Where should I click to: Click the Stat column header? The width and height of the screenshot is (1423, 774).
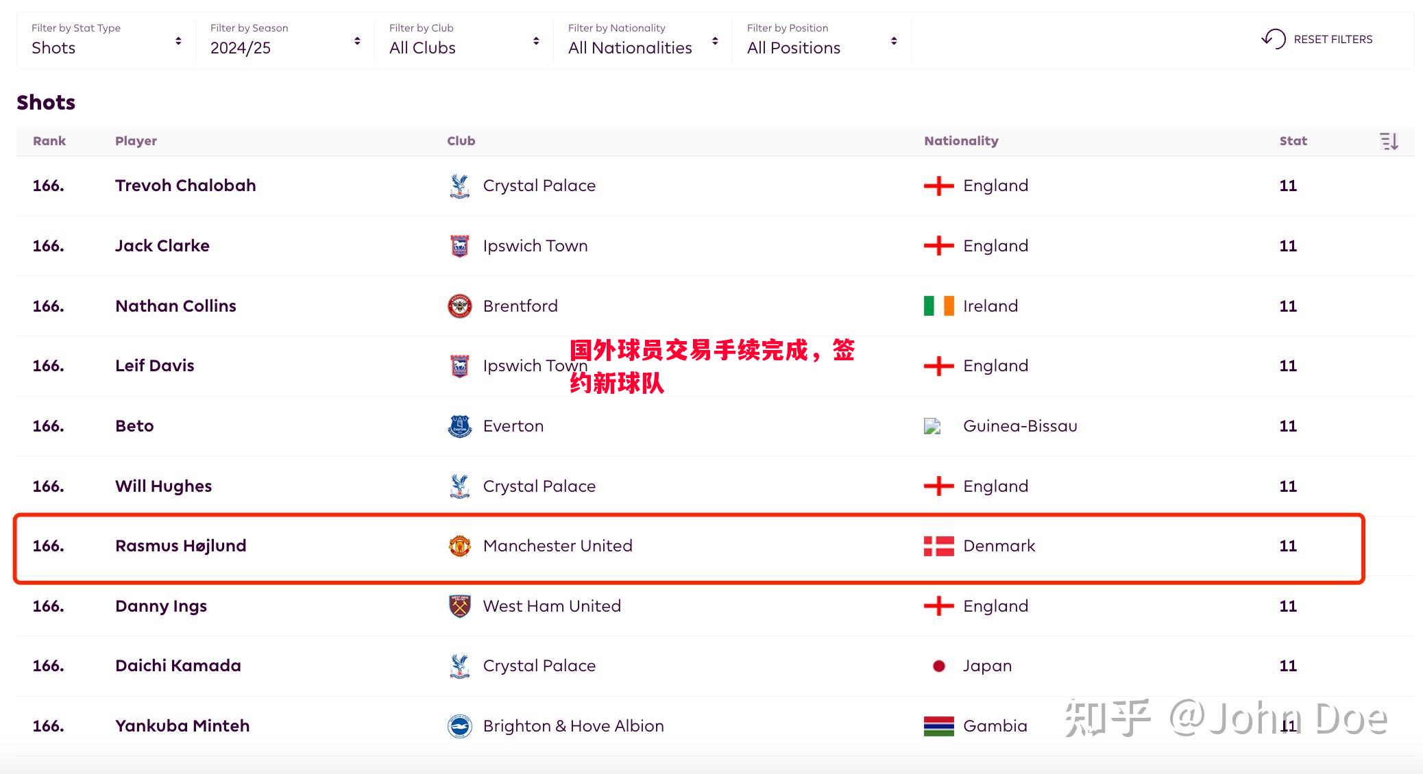coord(1293,141)
